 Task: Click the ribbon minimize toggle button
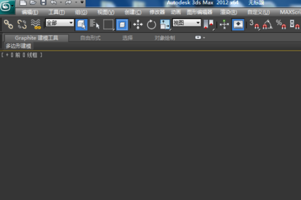(198, 37)
